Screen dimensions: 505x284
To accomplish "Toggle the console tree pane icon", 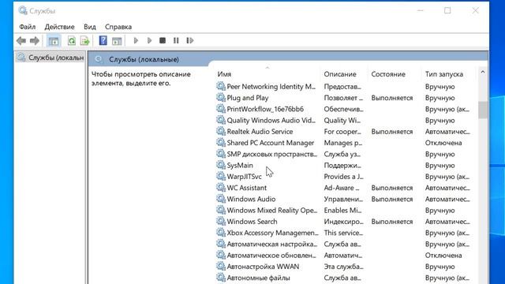I will click(x=54, y=40).
